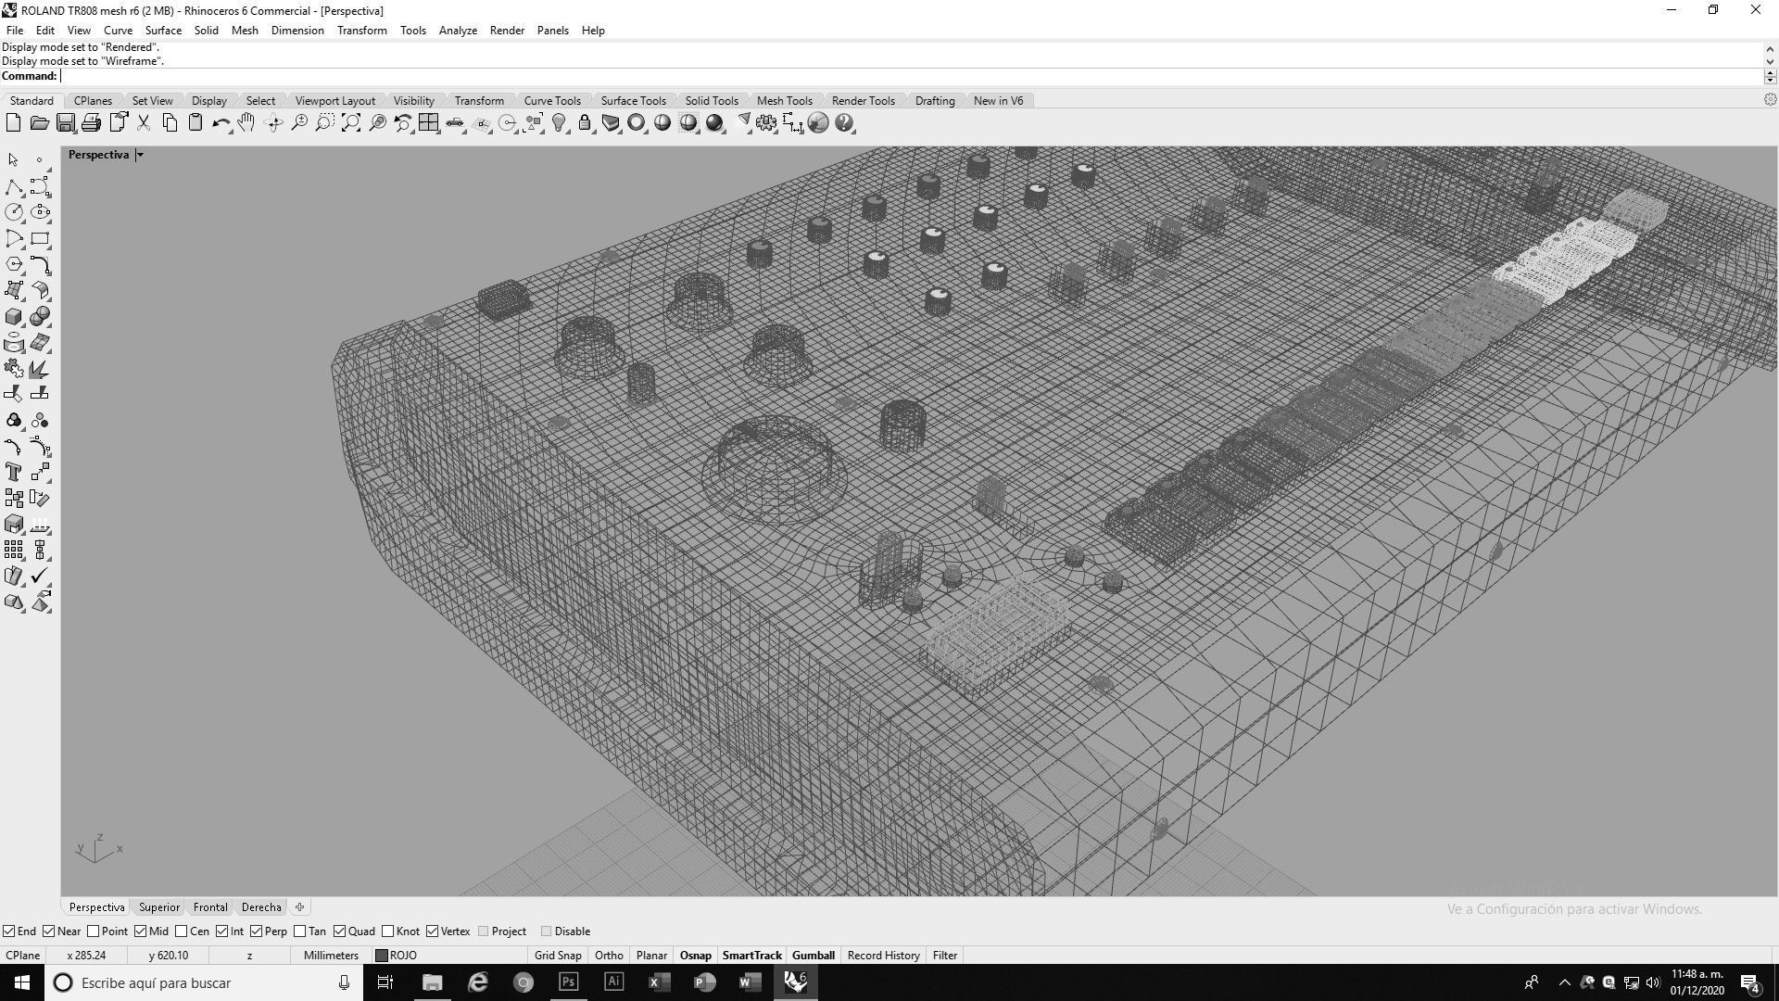1779x1001 pixels.
Task: Click the Zoom Window icon
Action: point(324,123)
